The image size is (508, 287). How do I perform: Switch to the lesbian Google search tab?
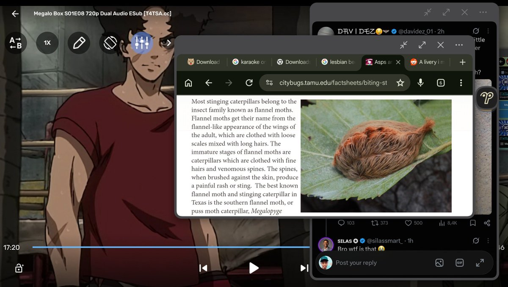point(338,62)
